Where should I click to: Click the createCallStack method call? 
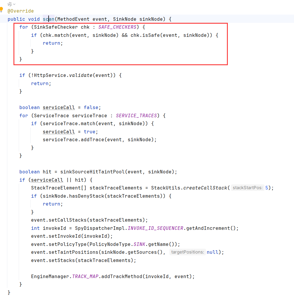coord(205,188)
